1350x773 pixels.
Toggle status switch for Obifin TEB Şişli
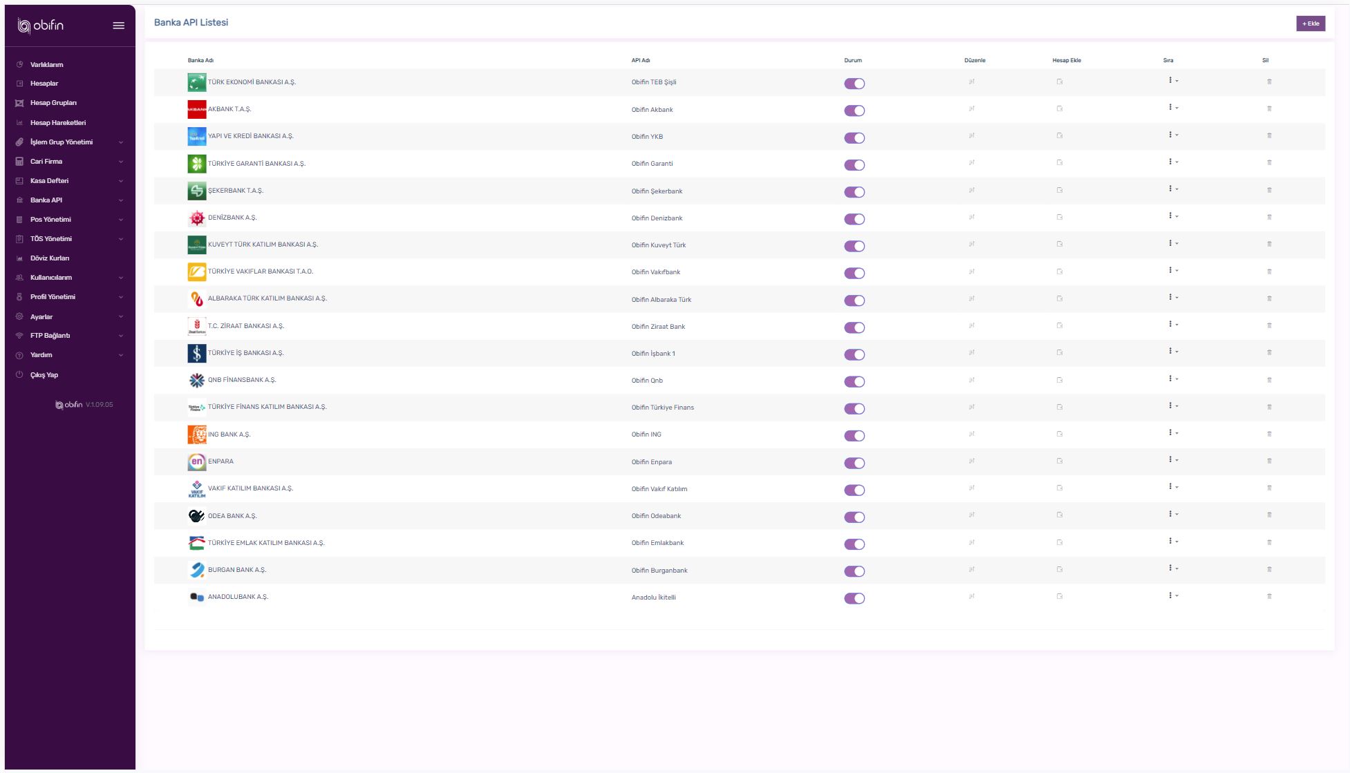click(854, 84)
